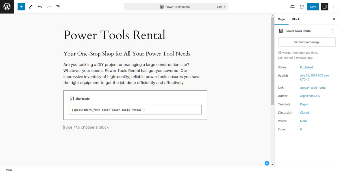Click the Page breadcrumb in footer

(x=9, y=170)
